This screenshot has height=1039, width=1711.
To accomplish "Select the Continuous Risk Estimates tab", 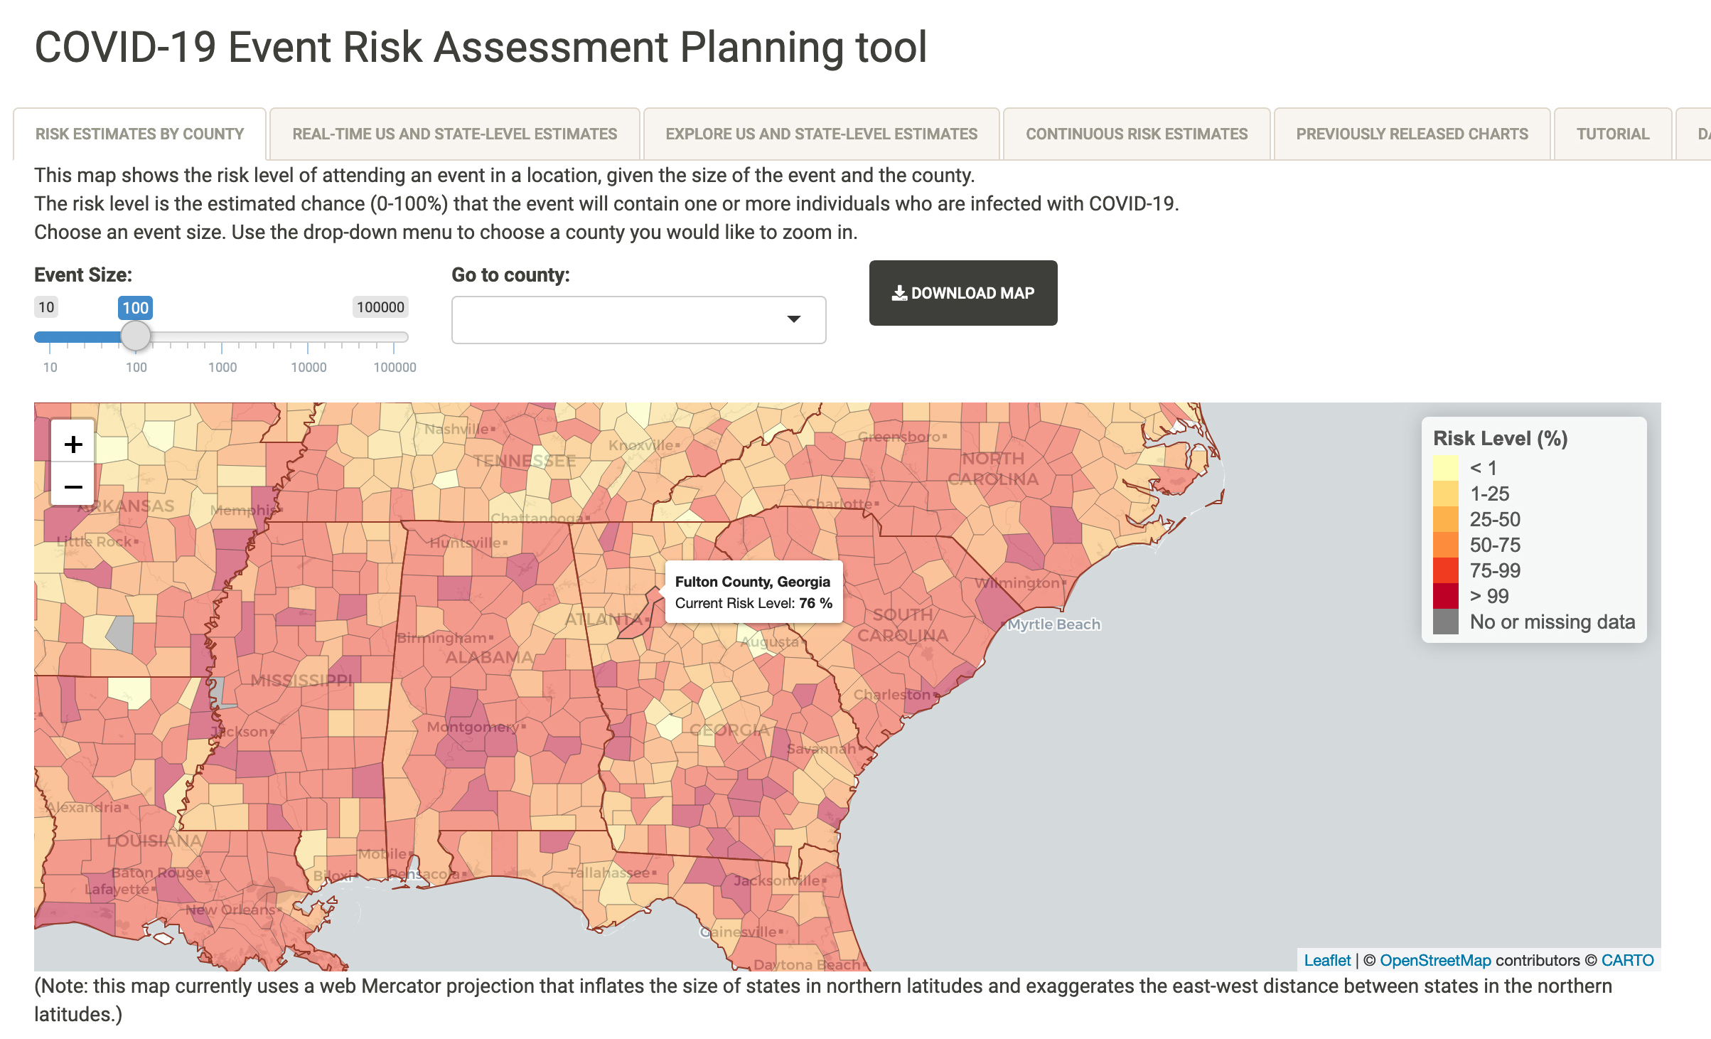I will point(1136,134).
